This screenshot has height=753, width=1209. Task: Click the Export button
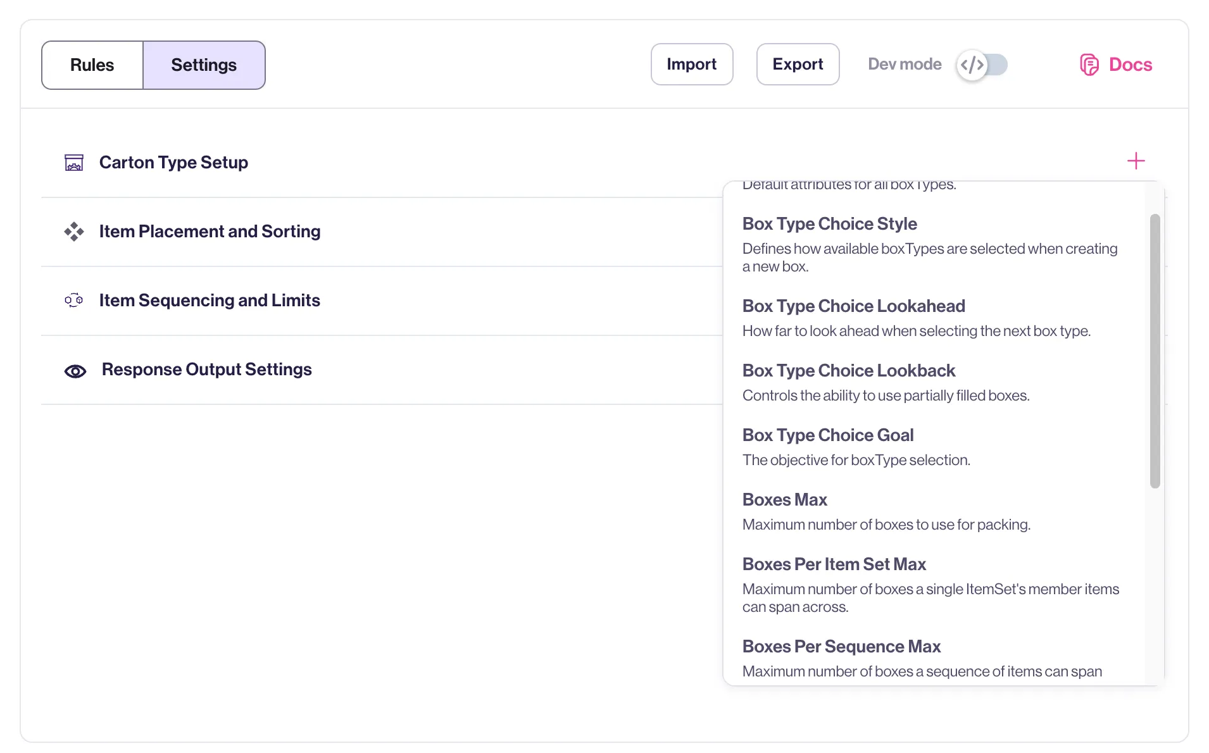click(x=798, y=64)
